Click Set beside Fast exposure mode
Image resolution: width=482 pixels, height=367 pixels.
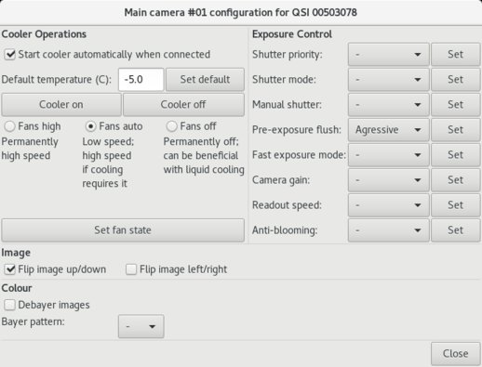[455, 155]
